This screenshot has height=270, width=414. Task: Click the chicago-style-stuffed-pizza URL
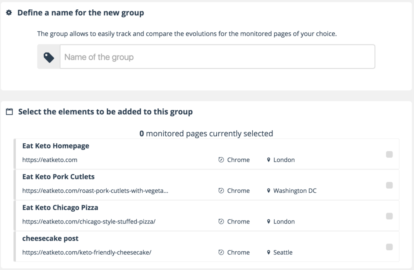pos(89,221)
